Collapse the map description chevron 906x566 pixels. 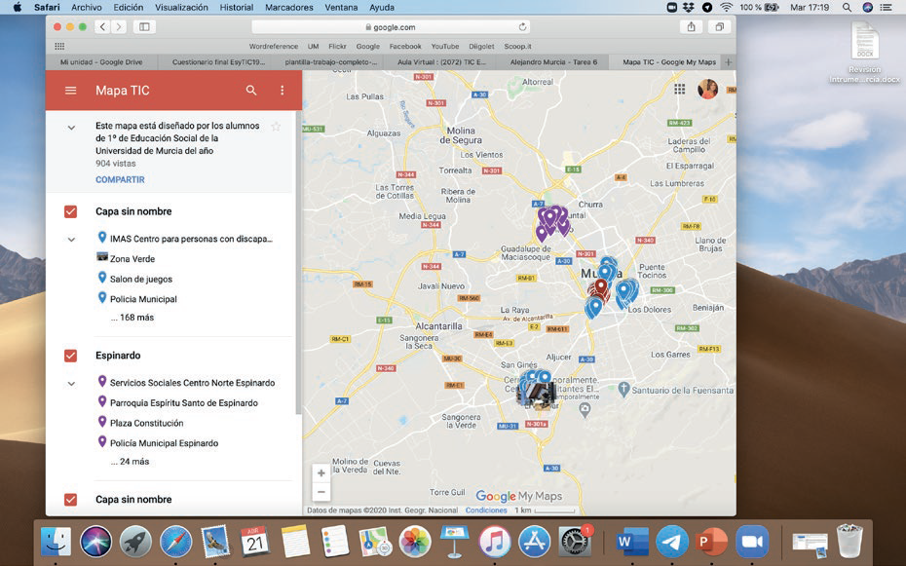point(71,128)
